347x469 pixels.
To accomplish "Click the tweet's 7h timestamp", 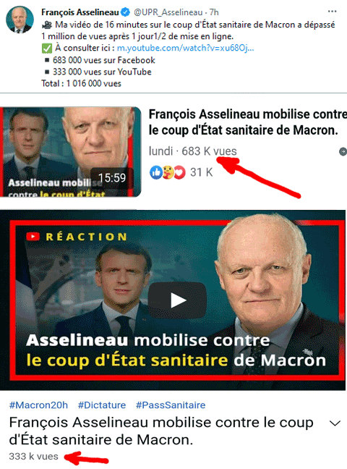I will click(214, 12).
